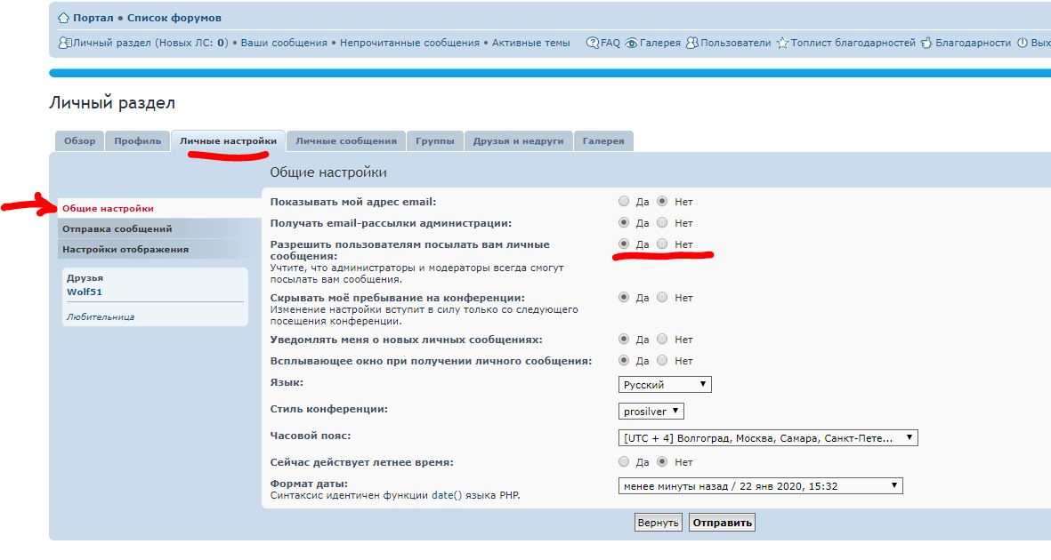Open the Формат даты date format dropdown

[x=761, y=486]
